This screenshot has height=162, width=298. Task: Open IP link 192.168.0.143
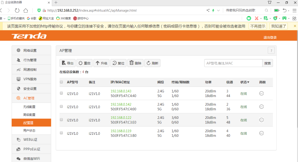121,91
